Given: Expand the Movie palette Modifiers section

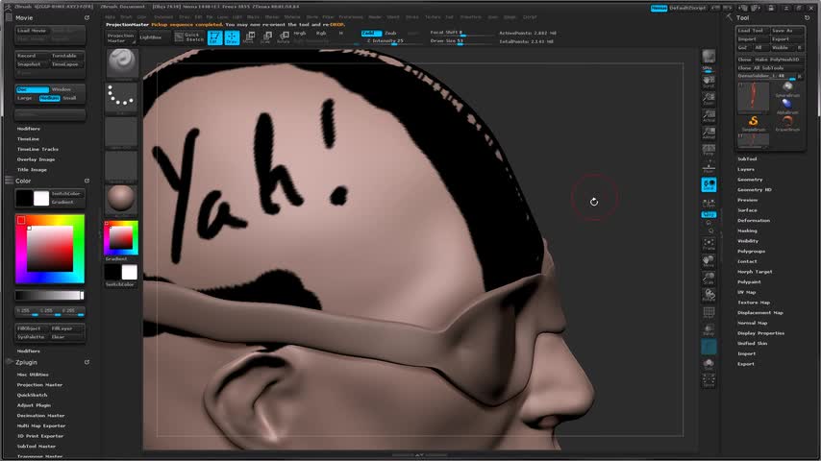Looking at the screenshot, I should click(x=28, y=128).
